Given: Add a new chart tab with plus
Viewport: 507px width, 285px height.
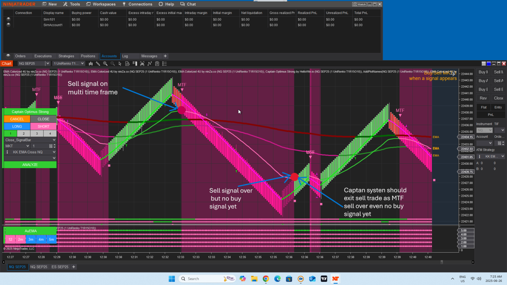Looking at the screenshot, I should click(x=74, y=267).
